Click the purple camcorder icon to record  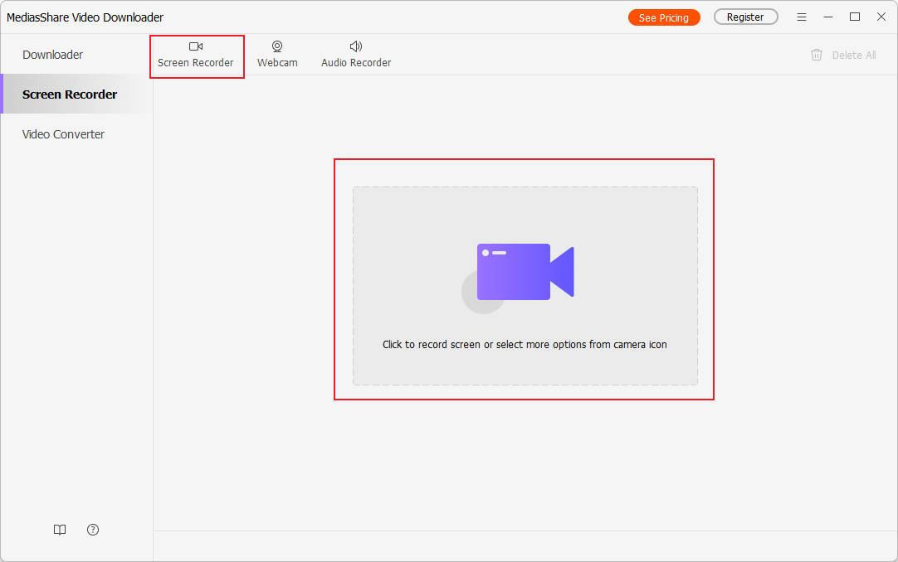[525, 271]
